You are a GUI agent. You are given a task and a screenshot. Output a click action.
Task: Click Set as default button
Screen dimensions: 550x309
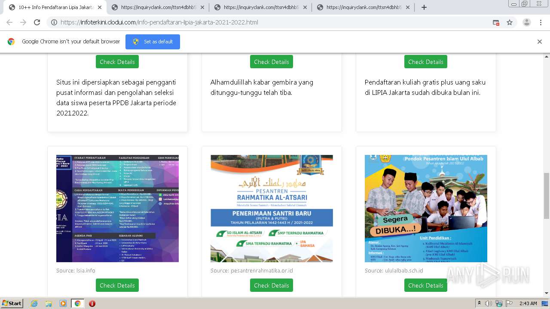coord(153,42)
